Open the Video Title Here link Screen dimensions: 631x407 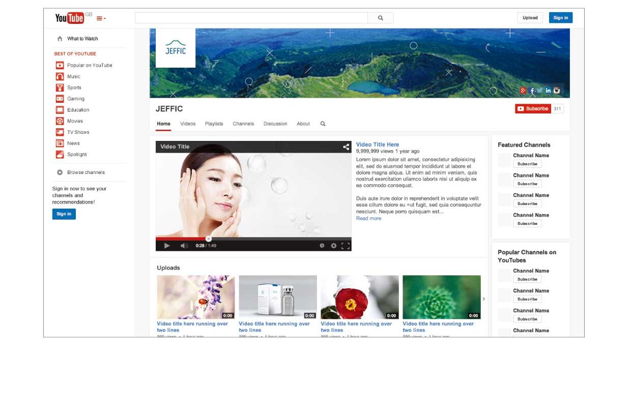(x=378, y=144)
